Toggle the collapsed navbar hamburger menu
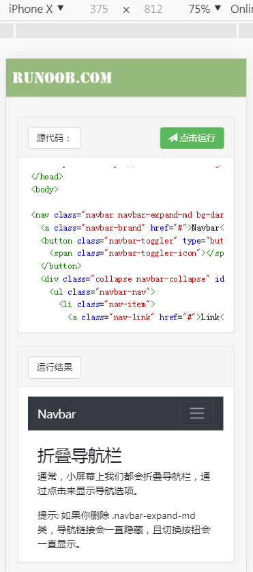253x572 pixels. click(x=197, y=414)
